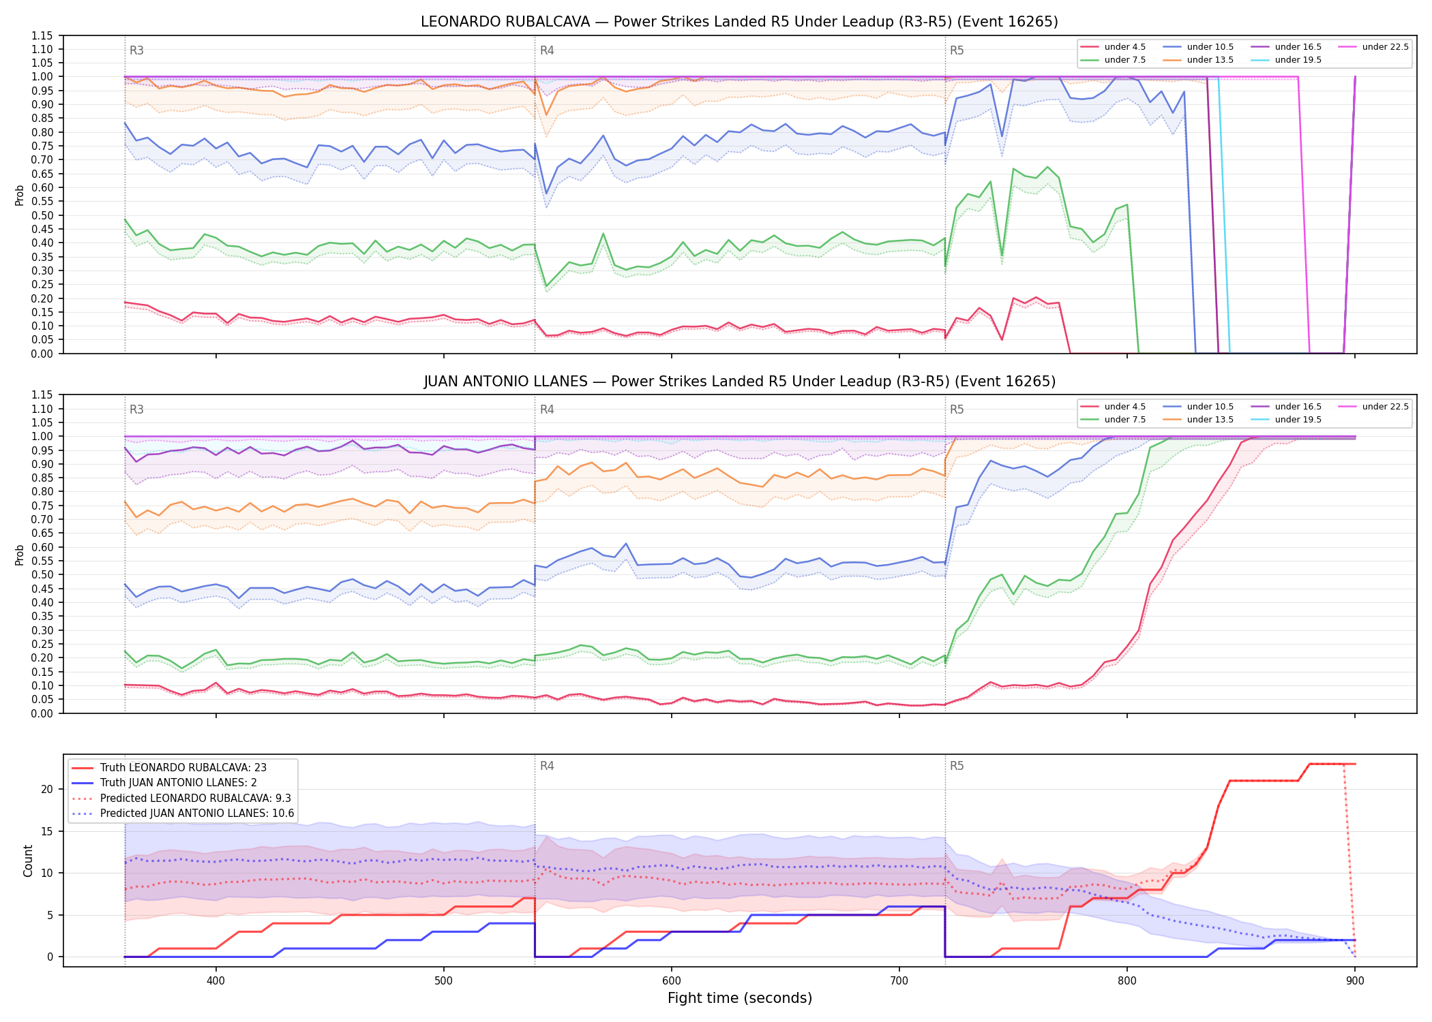Click the 'Prob' y-axis label of the top chart
1432x1022 pixels.
(x=19, y=195)
